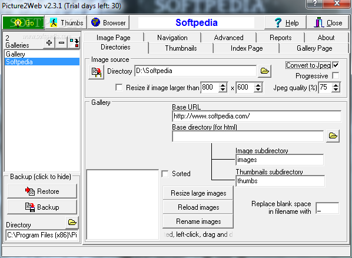Add a gallery with plus icon

pos(49,42)
